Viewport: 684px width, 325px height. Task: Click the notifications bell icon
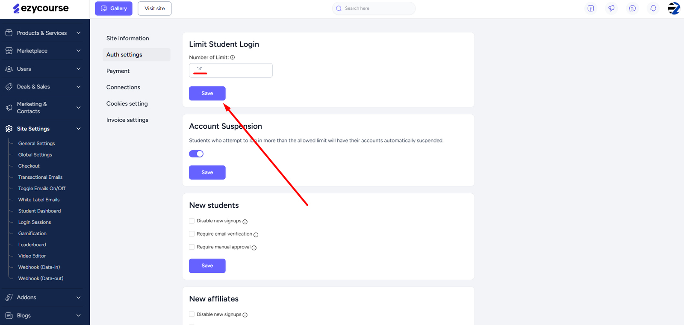(653, 9)
